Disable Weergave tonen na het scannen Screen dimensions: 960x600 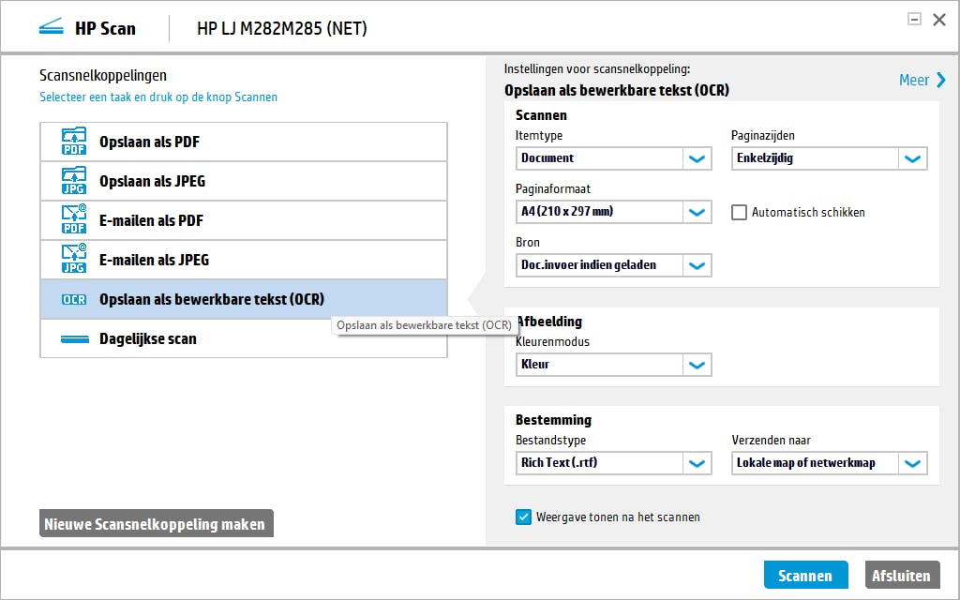point(524,517)
